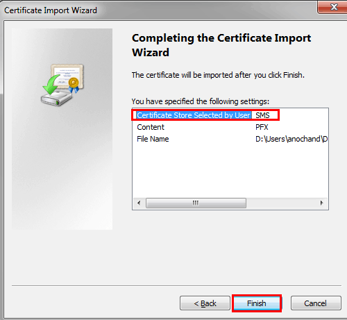Click the PFX content value
The image size is (347, 320).
tap(262, 127)
